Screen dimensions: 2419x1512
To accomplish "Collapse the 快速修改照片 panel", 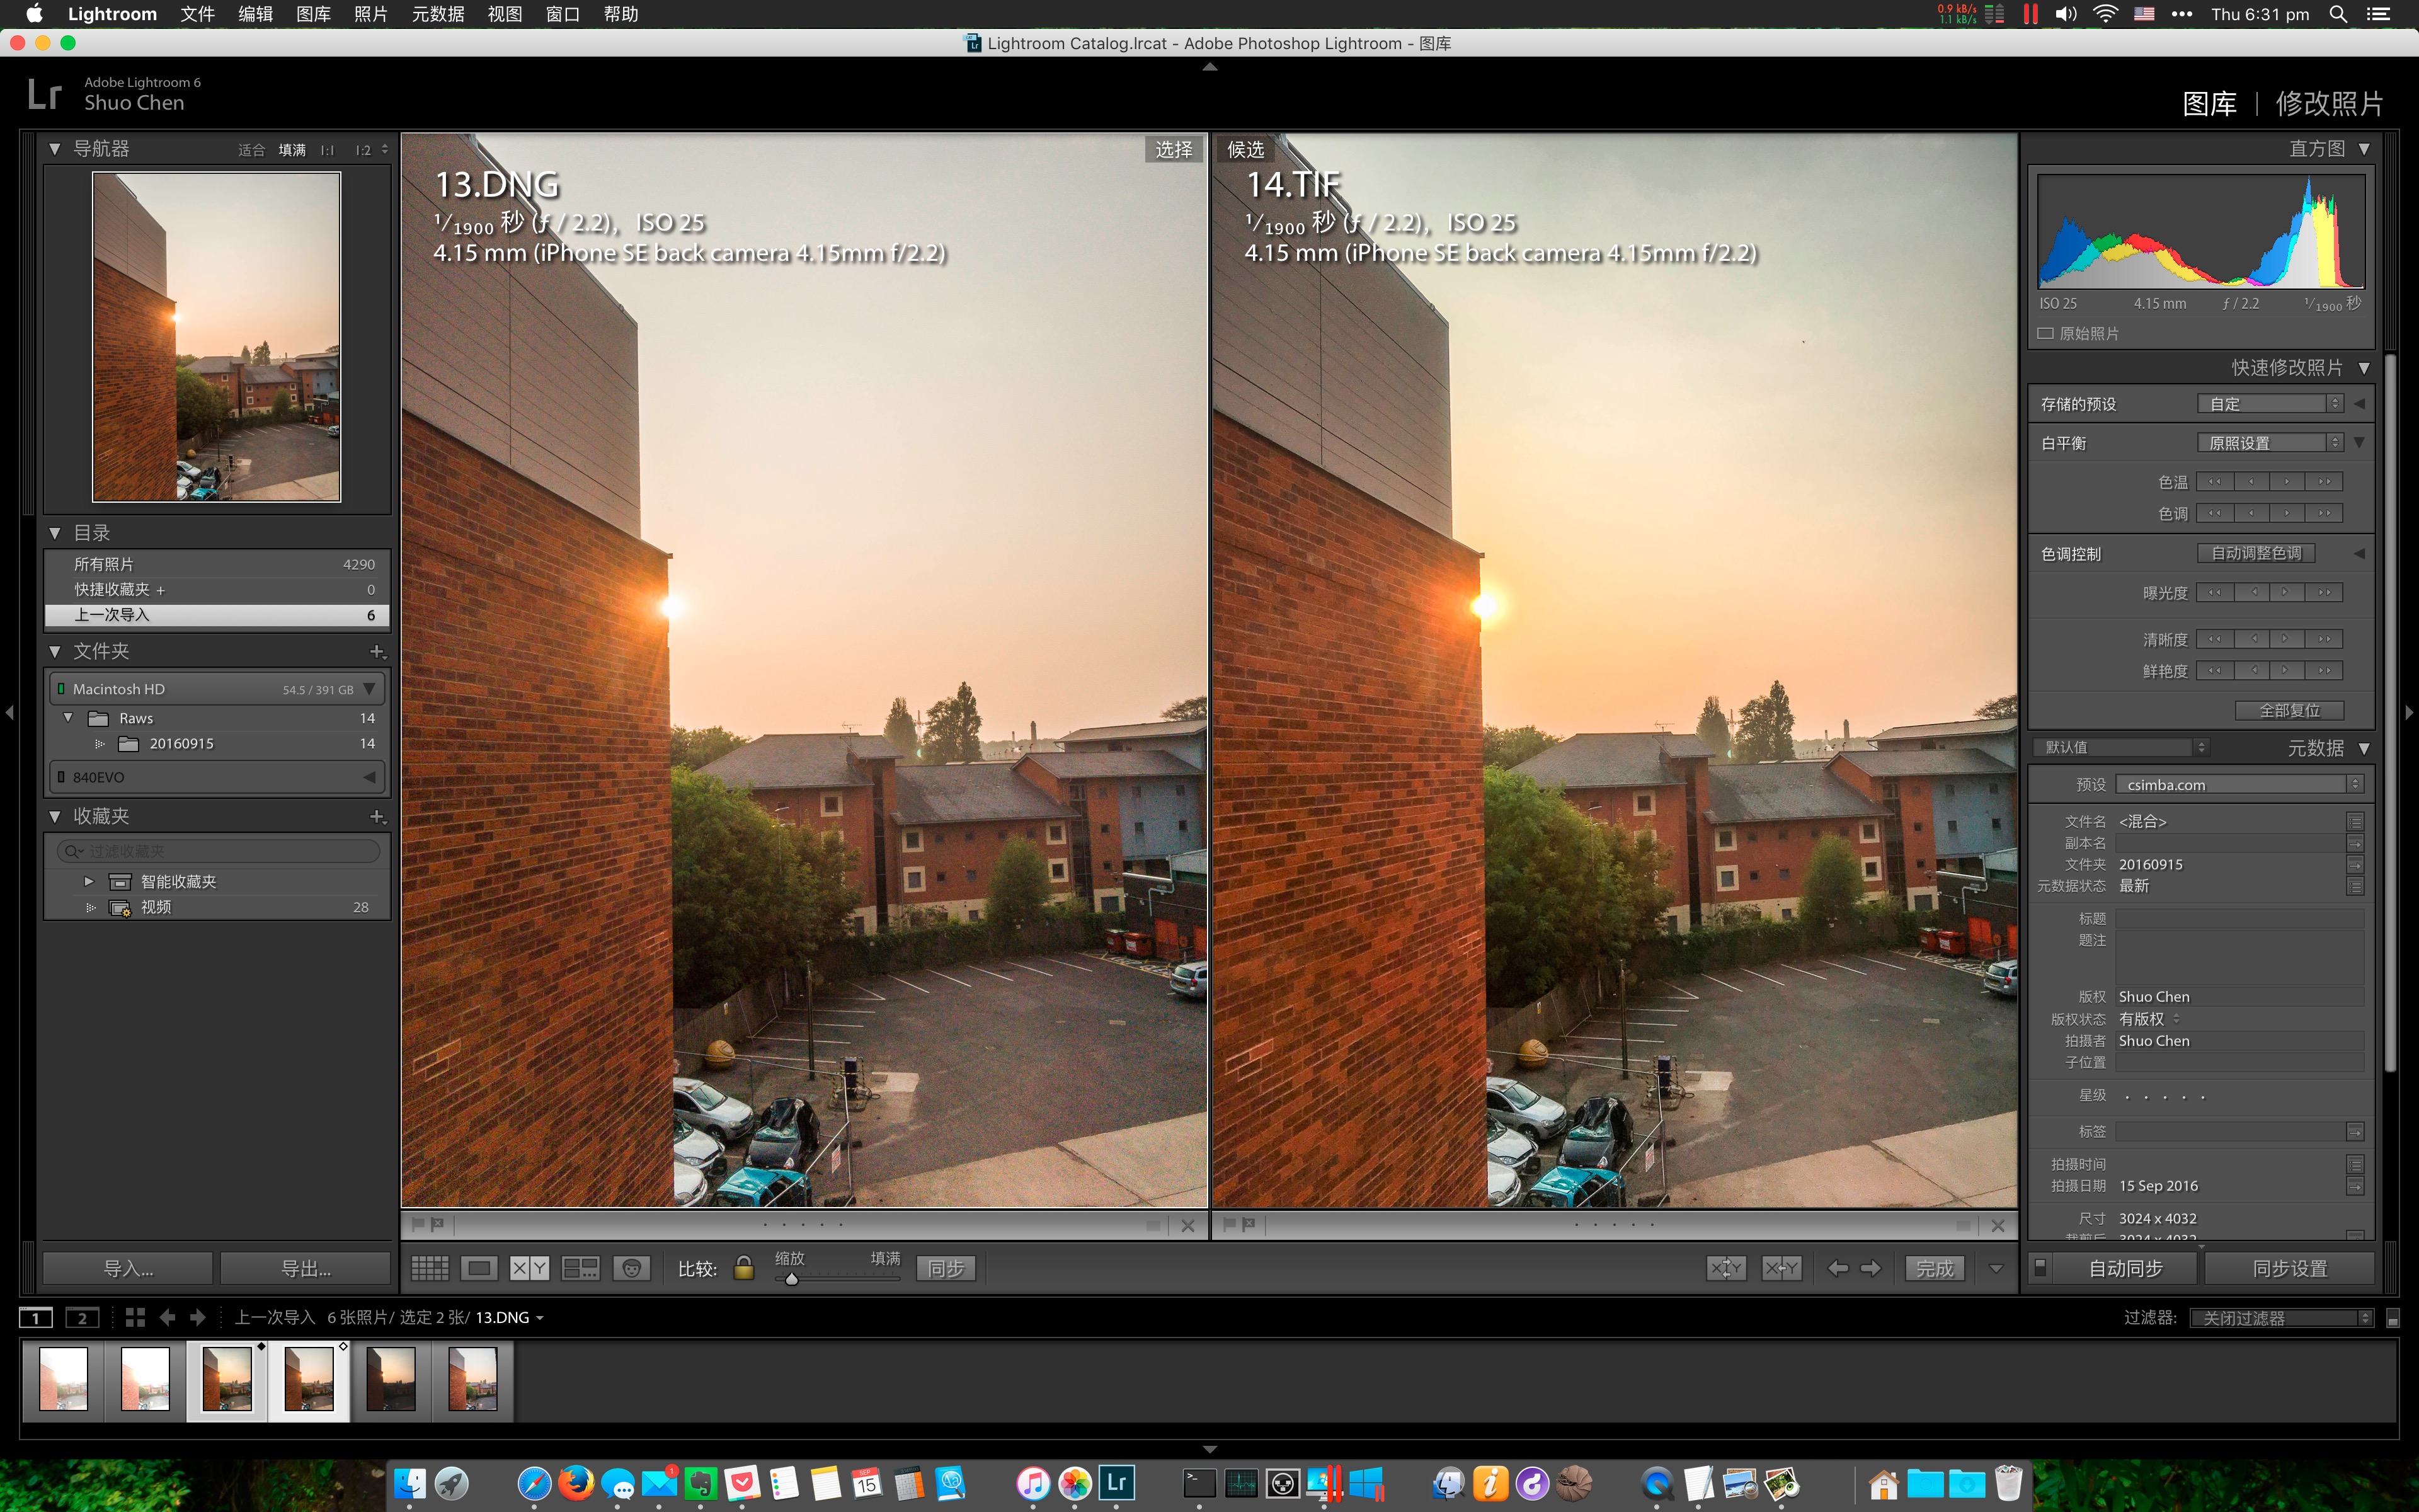I will (x=2365, y=368).
